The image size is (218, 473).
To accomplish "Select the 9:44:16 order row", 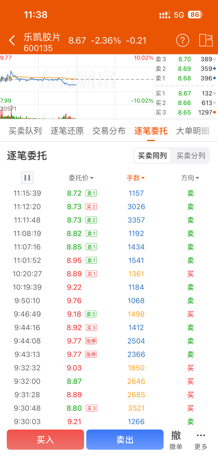I will [x=109, y=328].
